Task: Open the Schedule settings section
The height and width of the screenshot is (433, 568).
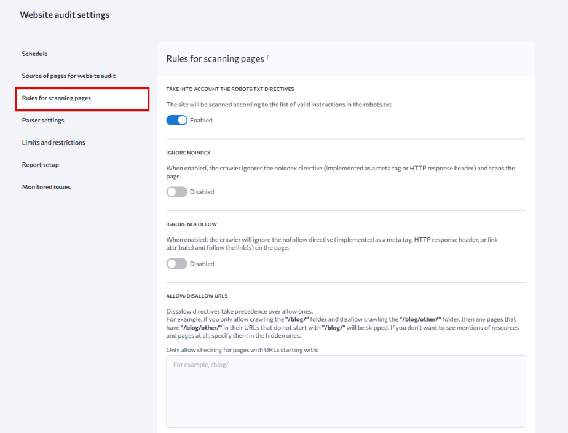Action: [x=34, y=54]
